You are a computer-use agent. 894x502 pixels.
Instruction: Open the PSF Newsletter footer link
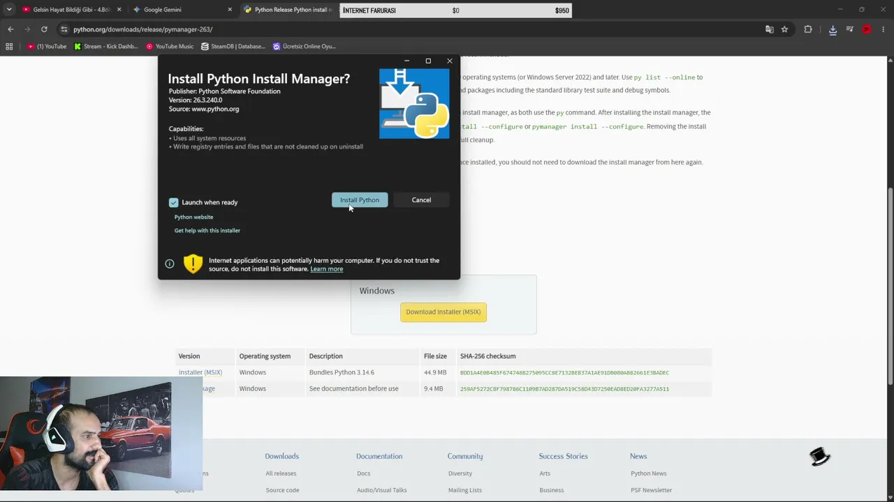pyautogui.click(x=652, y=490)
